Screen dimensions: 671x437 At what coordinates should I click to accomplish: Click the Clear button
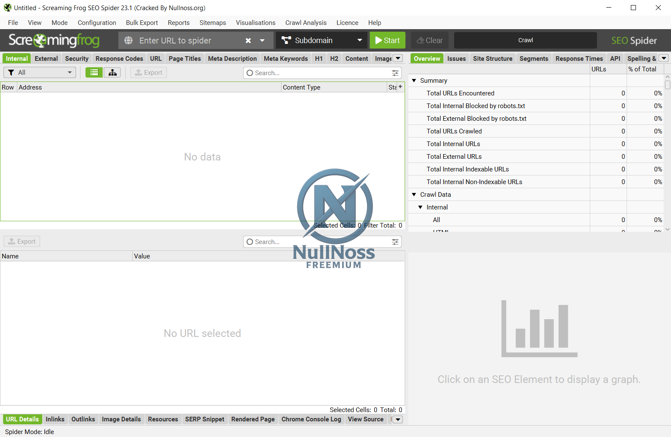pos(430,41)
